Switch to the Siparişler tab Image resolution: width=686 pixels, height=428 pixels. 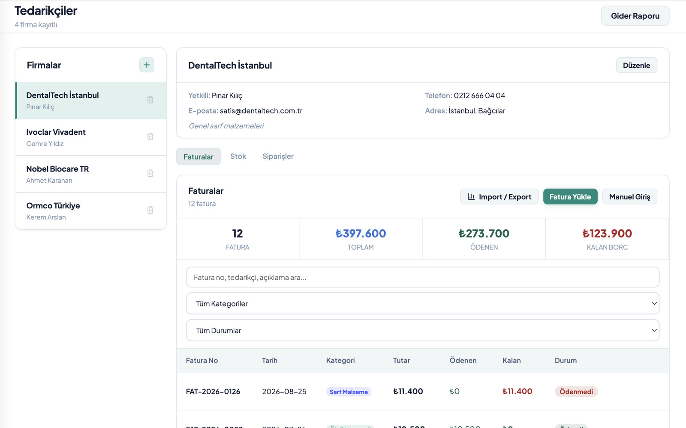(278, 157)
